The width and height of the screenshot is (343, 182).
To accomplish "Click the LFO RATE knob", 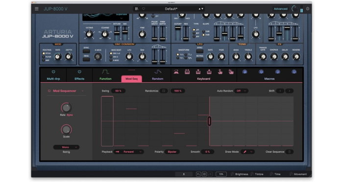I will pyautogui.click(x=210, y=57).
